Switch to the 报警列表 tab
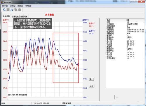 point(24,16)
